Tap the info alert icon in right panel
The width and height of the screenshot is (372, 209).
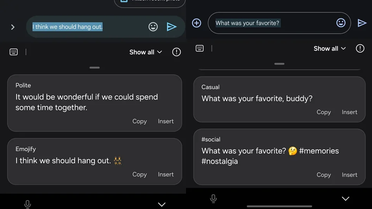(360, 48)
